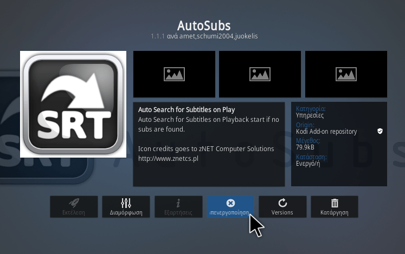Click the Κατηγορία label
405x254 pixels.
click(x=311, y=109)
